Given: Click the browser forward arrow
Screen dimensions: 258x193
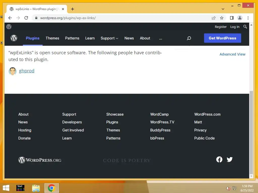Looking at the screenshot, I should pyautogui.click(x=18, y=18).
